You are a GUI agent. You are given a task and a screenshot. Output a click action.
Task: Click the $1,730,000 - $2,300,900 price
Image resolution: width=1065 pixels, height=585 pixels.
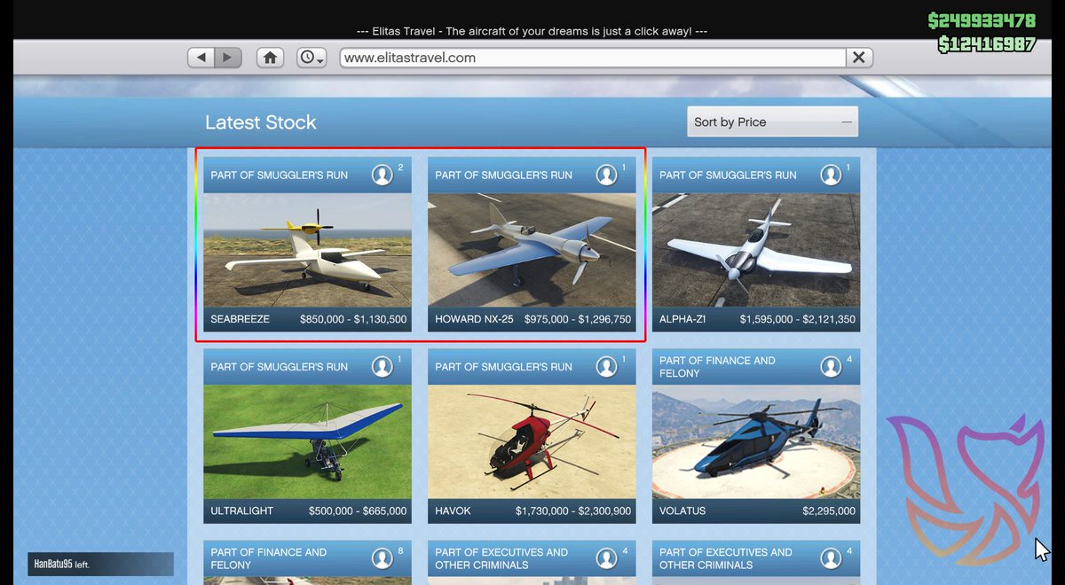point(573,511)
